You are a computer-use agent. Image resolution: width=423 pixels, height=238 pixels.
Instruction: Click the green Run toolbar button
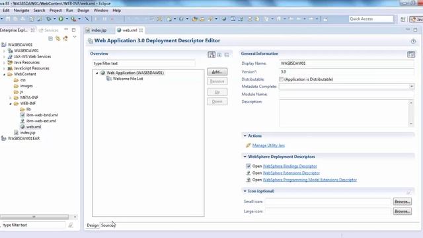(x=61, y=19)
